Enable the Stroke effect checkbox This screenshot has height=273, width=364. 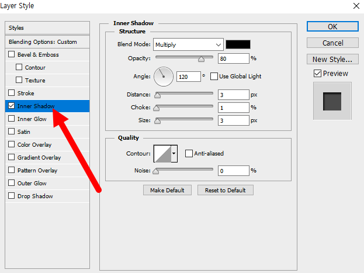coord(11,93)
